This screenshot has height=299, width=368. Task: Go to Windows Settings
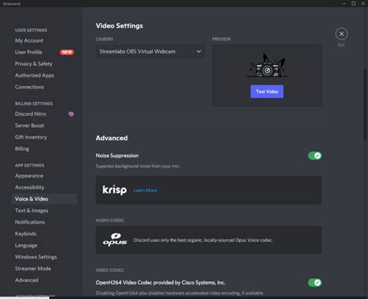point(36,257)
